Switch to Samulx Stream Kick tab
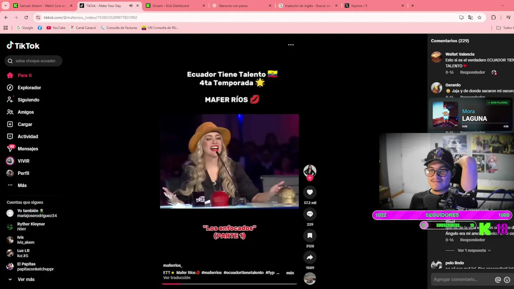Image resolution: width=514 pixels, height=289 pixels. (43, 6)
